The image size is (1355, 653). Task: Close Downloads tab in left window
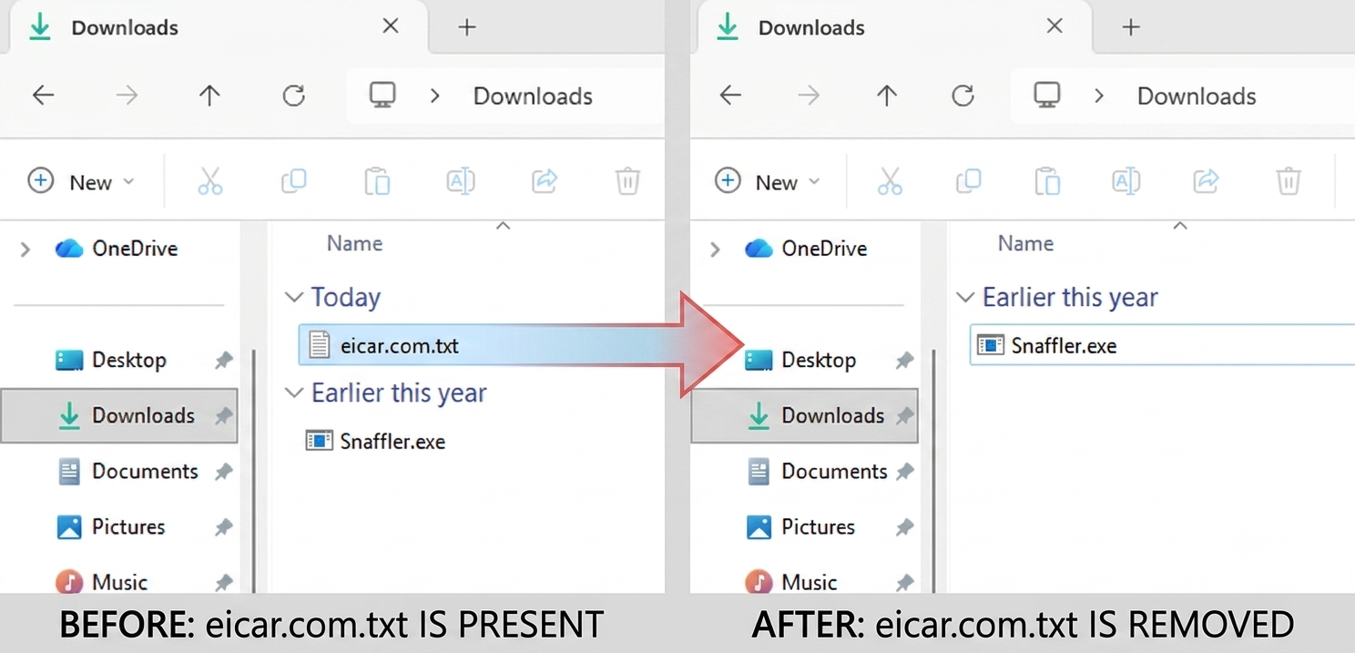(x=391, y=26)
